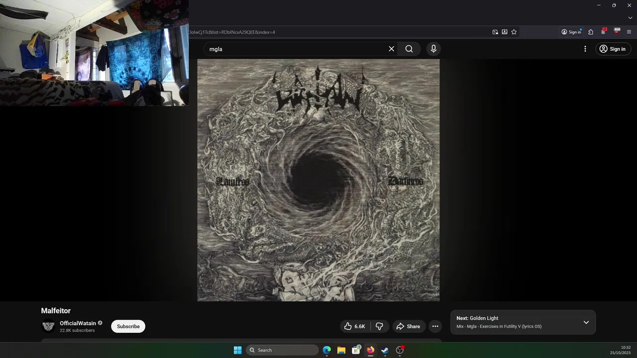Open the Windows Start menu

237,350
